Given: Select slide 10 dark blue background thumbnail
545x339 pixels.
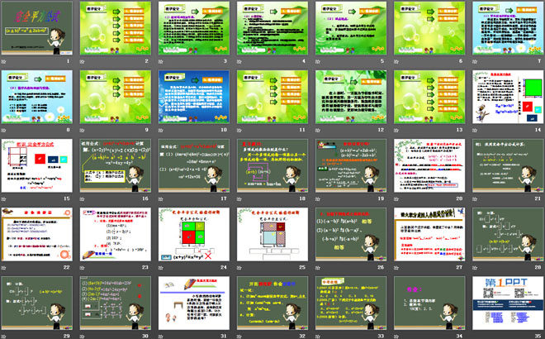Looking at the screenshot, I should [194, 97].
